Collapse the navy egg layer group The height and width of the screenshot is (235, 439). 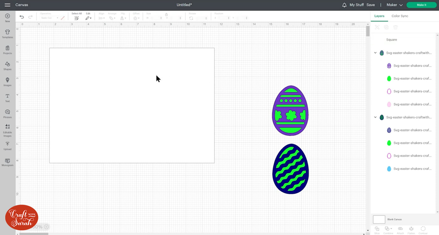coord(375,117)
